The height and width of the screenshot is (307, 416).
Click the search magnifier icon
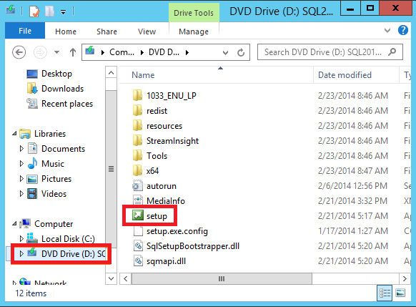point(392,52)
